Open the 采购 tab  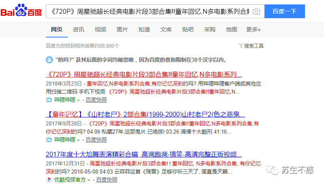click(x=210, y=29)
